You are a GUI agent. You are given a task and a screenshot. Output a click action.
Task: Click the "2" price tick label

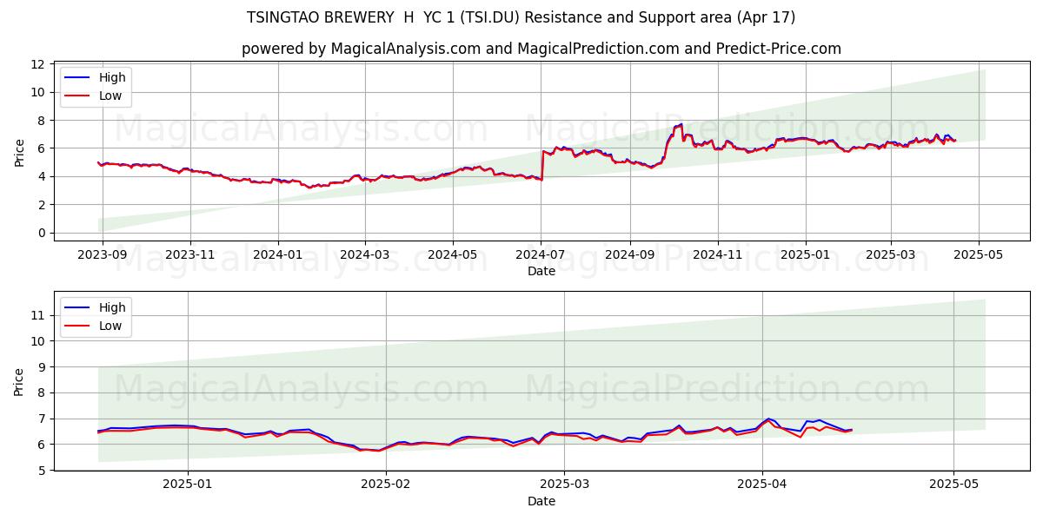[42, 205]
